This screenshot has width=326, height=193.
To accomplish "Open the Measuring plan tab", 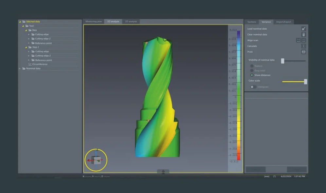I will click(x=94, y=22).
